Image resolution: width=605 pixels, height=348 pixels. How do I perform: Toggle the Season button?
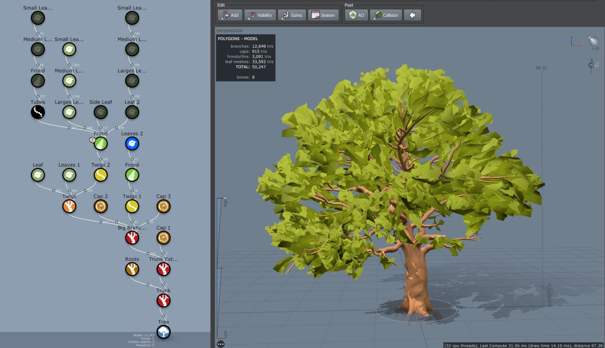pos(323,15)
